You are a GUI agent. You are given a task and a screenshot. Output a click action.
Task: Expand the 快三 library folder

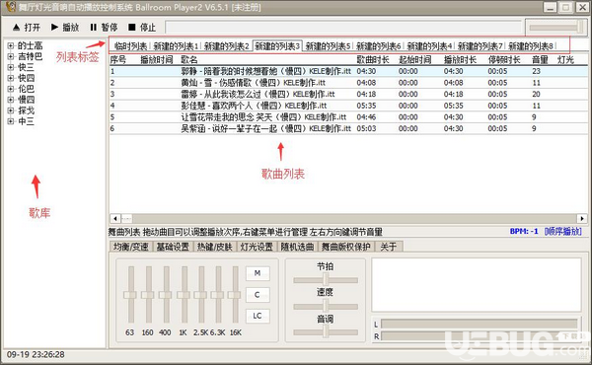pyautogui.click(x=11, y=67)
